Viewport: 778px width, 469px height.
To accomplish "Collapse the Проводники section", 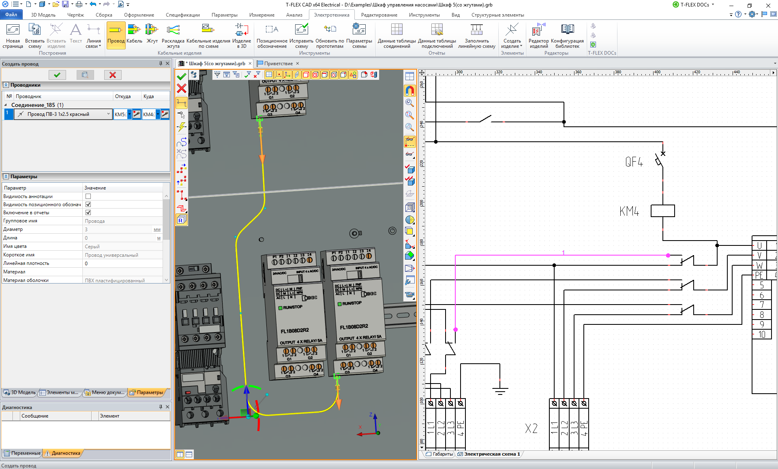I will click(x=6, y=85).
